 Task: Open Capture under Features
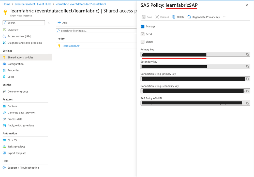pyautogui.click(x=12, y=106)
